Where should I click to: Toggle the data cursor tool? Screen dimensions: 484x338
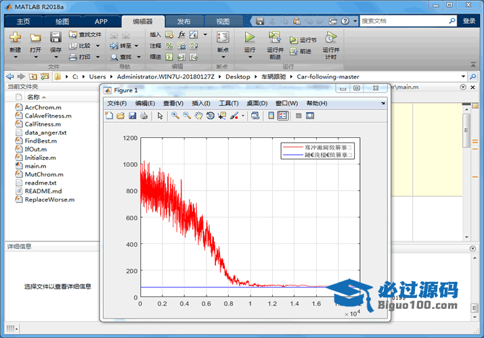click(x=222, y=116)
